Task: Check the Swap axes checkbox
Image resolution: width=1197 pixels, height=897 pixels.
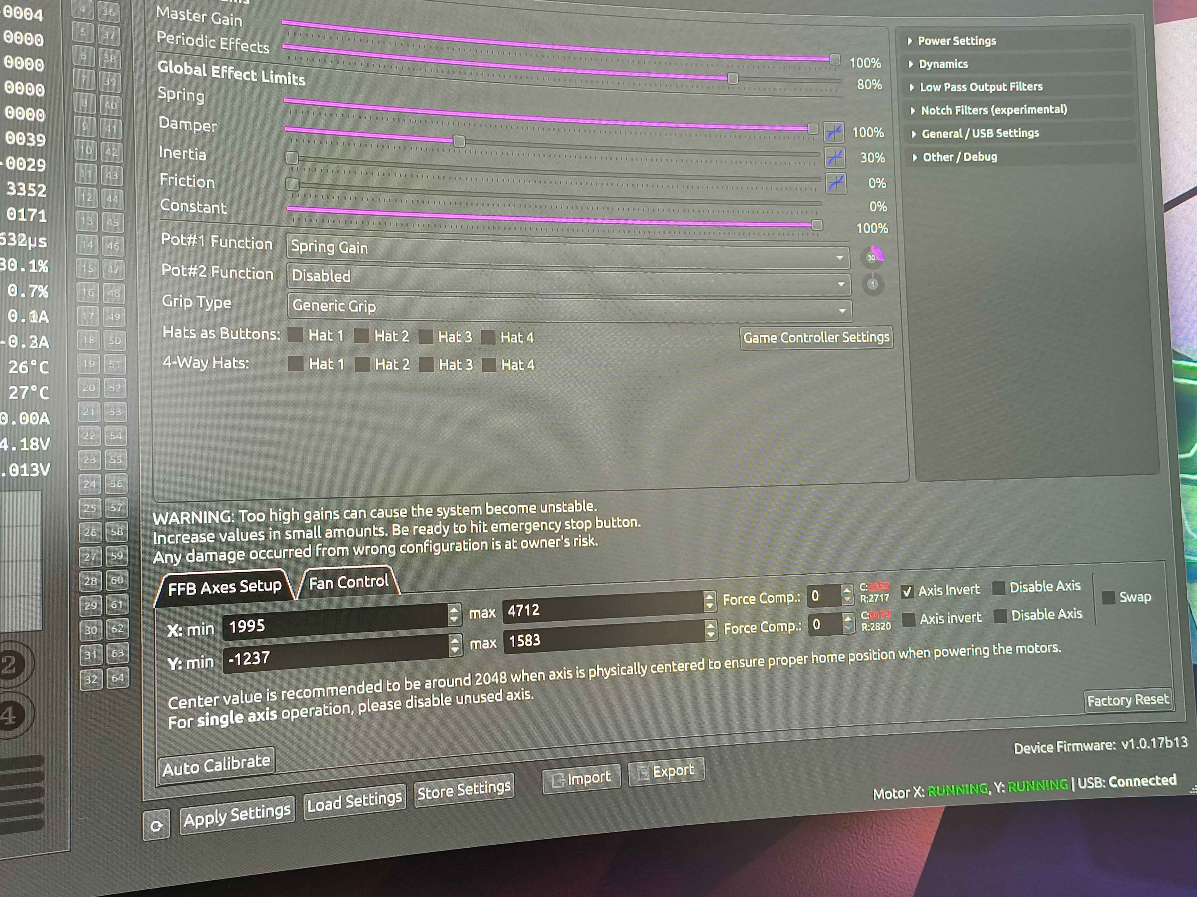Action: click(1108, 597)
